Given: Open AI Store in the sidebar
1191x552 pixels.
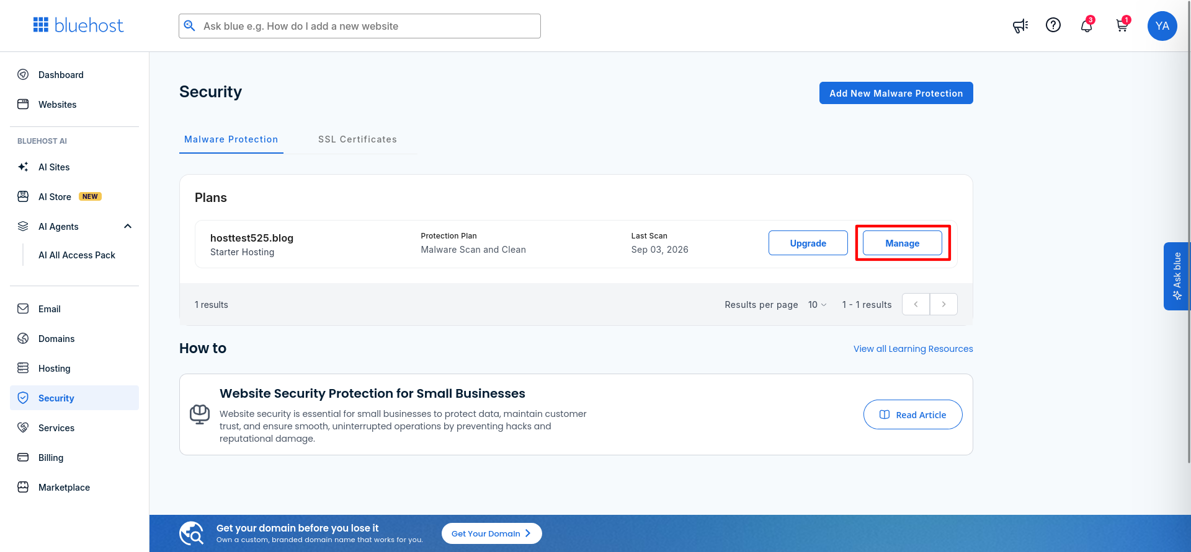Looking at the screenshot, I should click(74, 196).
